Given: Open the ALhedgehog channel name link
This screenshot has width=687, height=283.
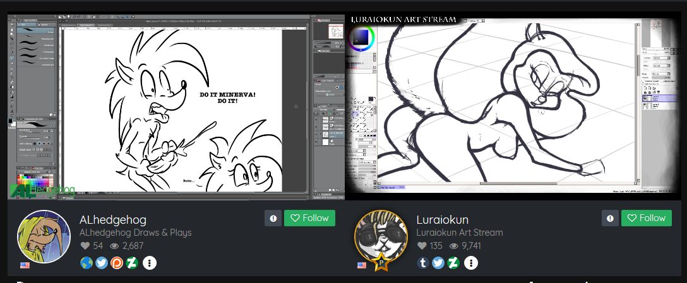Looking at the screenshot, I should [113, 219].
